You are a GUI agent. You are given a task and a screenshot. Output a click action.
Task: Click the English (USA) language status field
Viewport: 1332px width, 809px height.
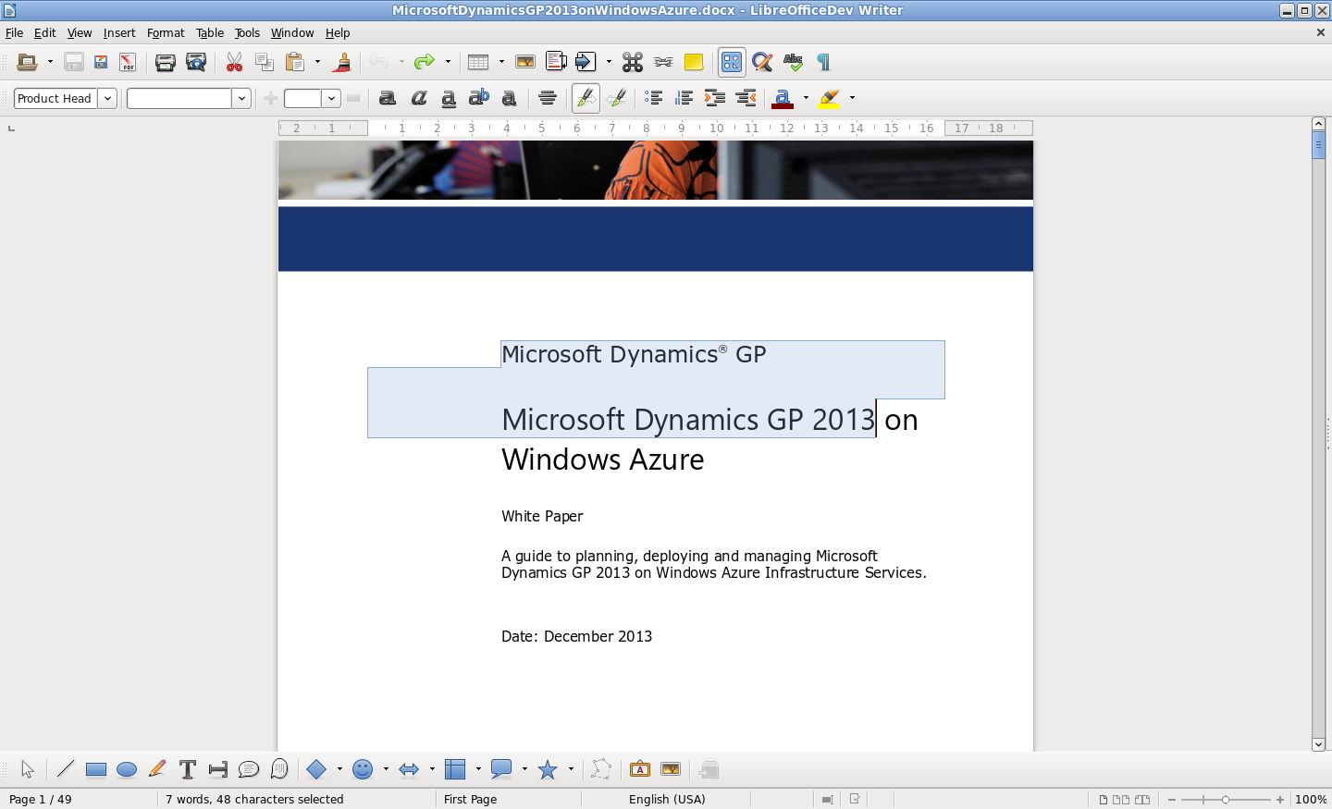click(666, 799)
